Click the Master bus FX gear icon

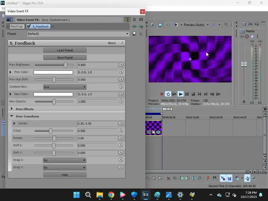tap(247, 36)
